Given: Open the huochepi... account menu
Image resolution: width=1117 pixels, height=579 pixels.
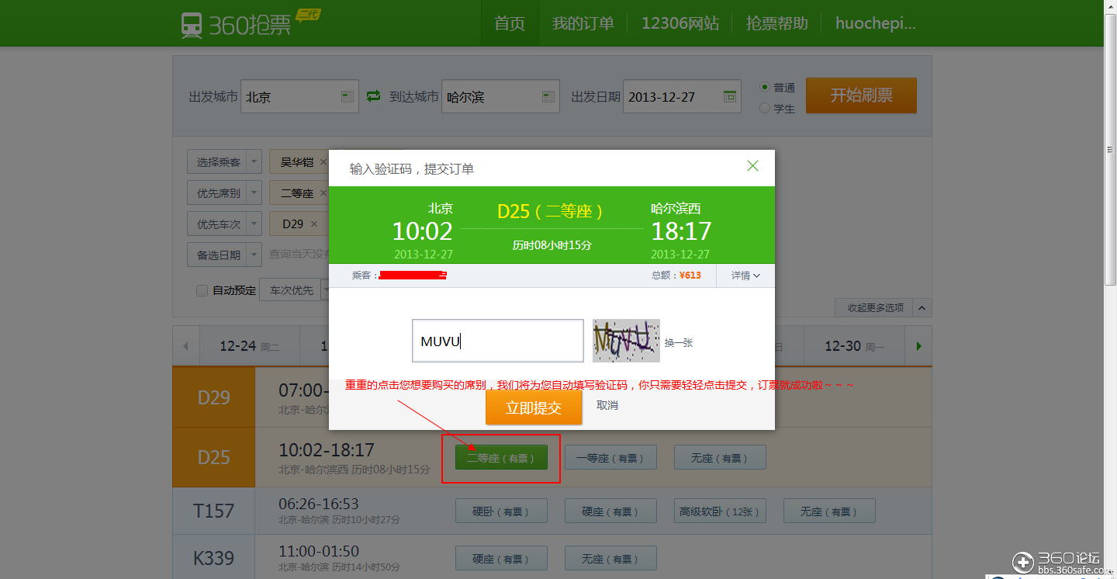Looking at the screenshot, I should click(x=876, y=23).
